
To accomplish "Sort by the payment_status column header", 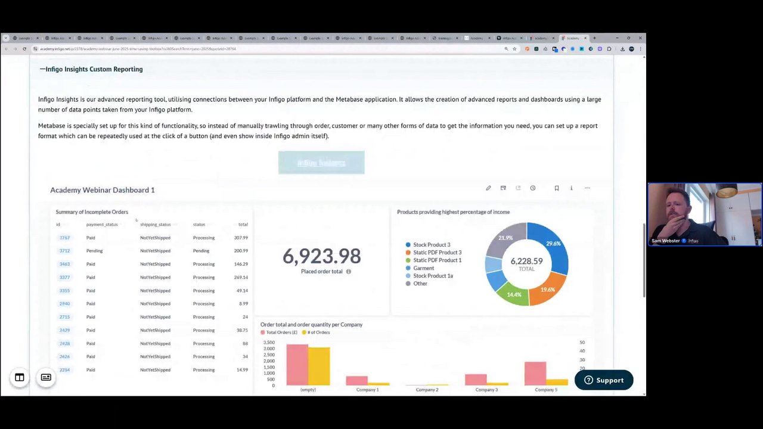I will 102,225.
